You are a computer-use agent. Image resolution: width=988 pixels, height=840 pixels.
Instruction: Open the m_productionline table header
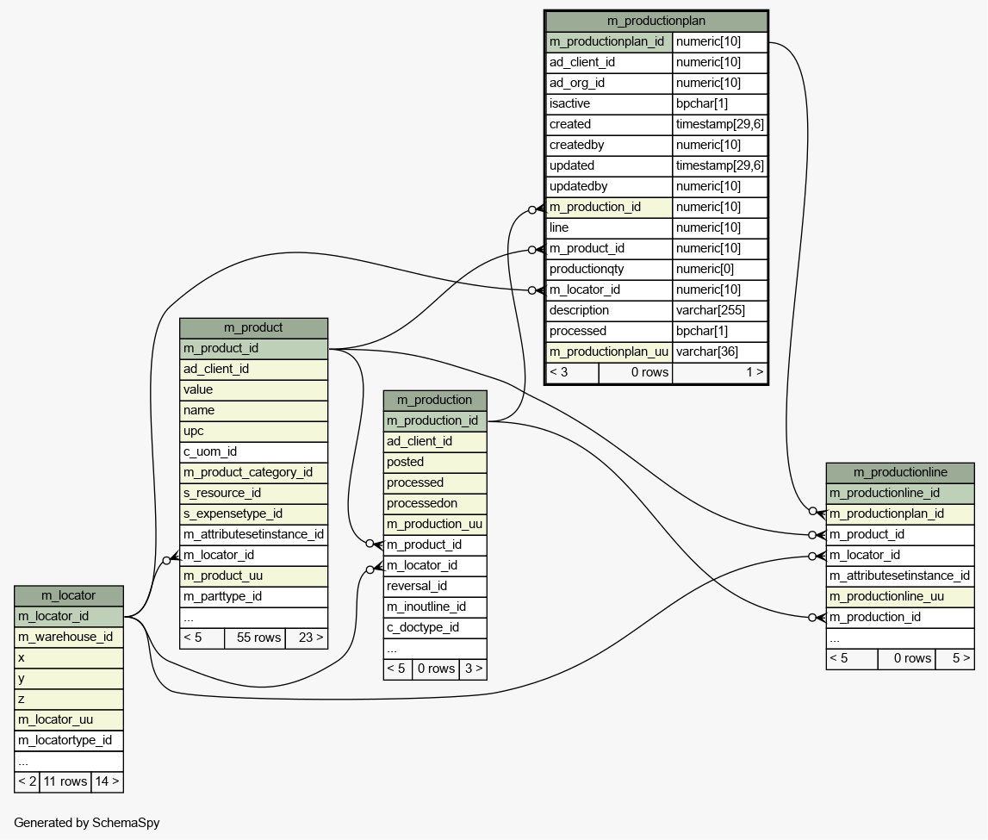coord(900,473)
